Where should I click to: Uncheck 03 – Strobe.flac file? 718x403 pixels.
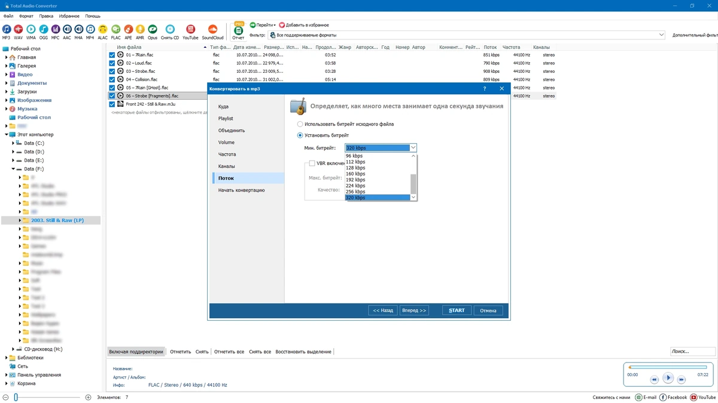[x=112, y=71]
